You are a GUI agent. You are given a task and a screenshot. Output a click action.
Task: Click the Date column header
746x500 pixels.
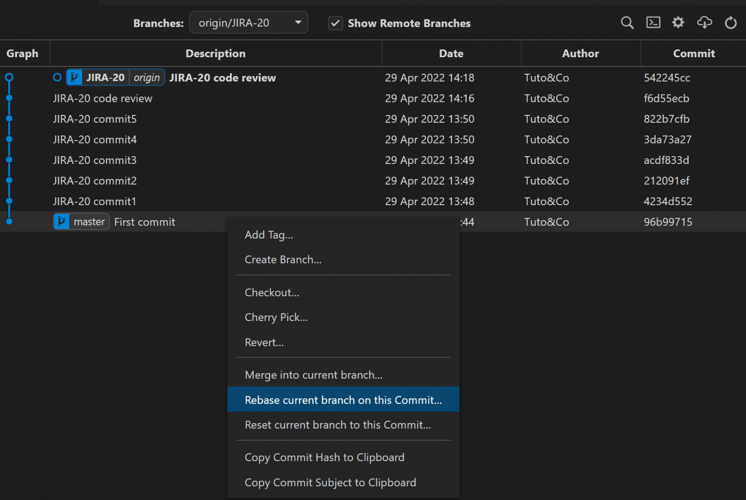[x=451, y=53]
